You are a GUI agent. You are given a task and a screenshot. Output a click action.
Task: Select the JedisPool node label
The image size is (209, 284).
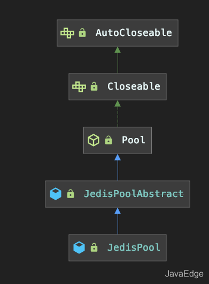(134, 247)
